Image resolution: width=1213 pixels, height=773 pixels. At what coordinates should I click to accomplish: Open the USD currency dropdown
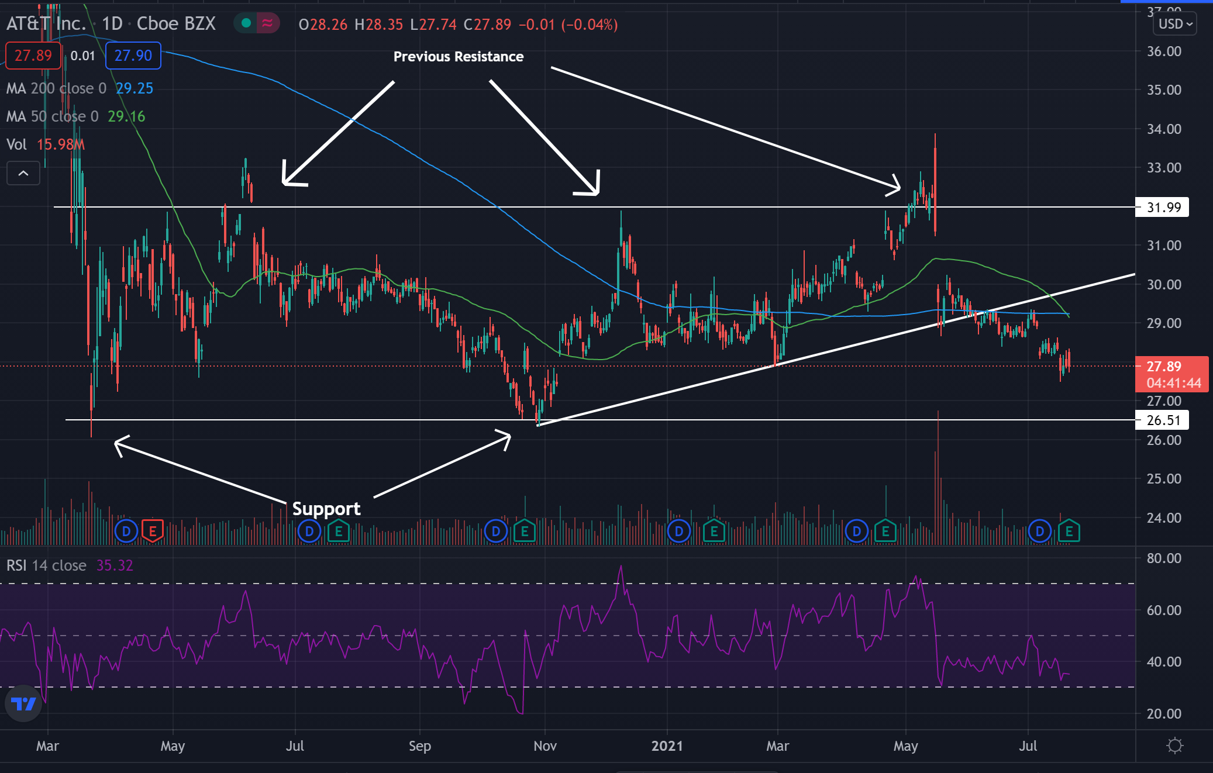pos(1175,24)
